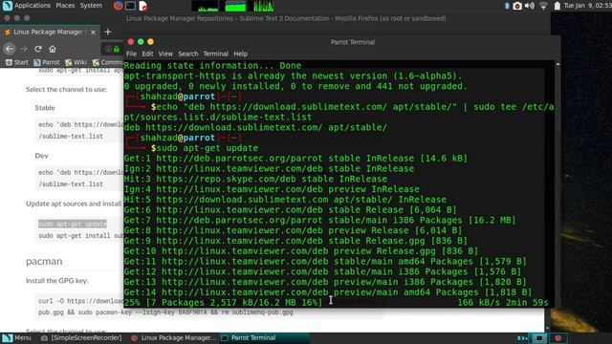612x344 pixels.
Task: Open the Terminal menu in Parrot Terminal
Action: (215, 54)
